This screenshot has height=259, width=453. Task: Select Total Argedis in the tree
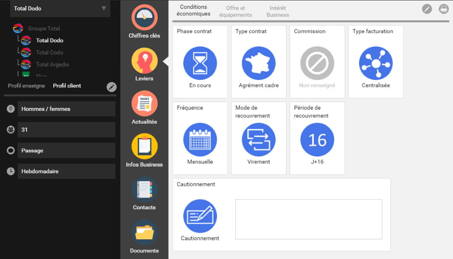pos(52,64)
